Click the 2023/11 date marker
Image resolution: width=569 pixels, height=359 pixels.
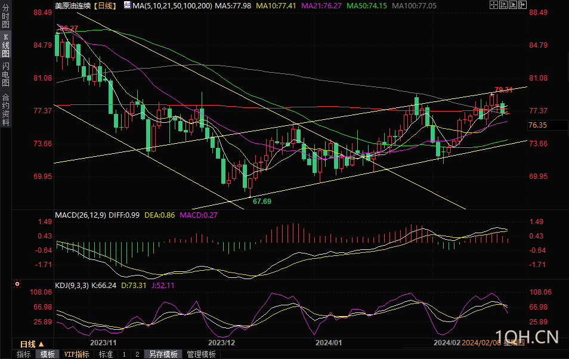(x=103, y=343)
